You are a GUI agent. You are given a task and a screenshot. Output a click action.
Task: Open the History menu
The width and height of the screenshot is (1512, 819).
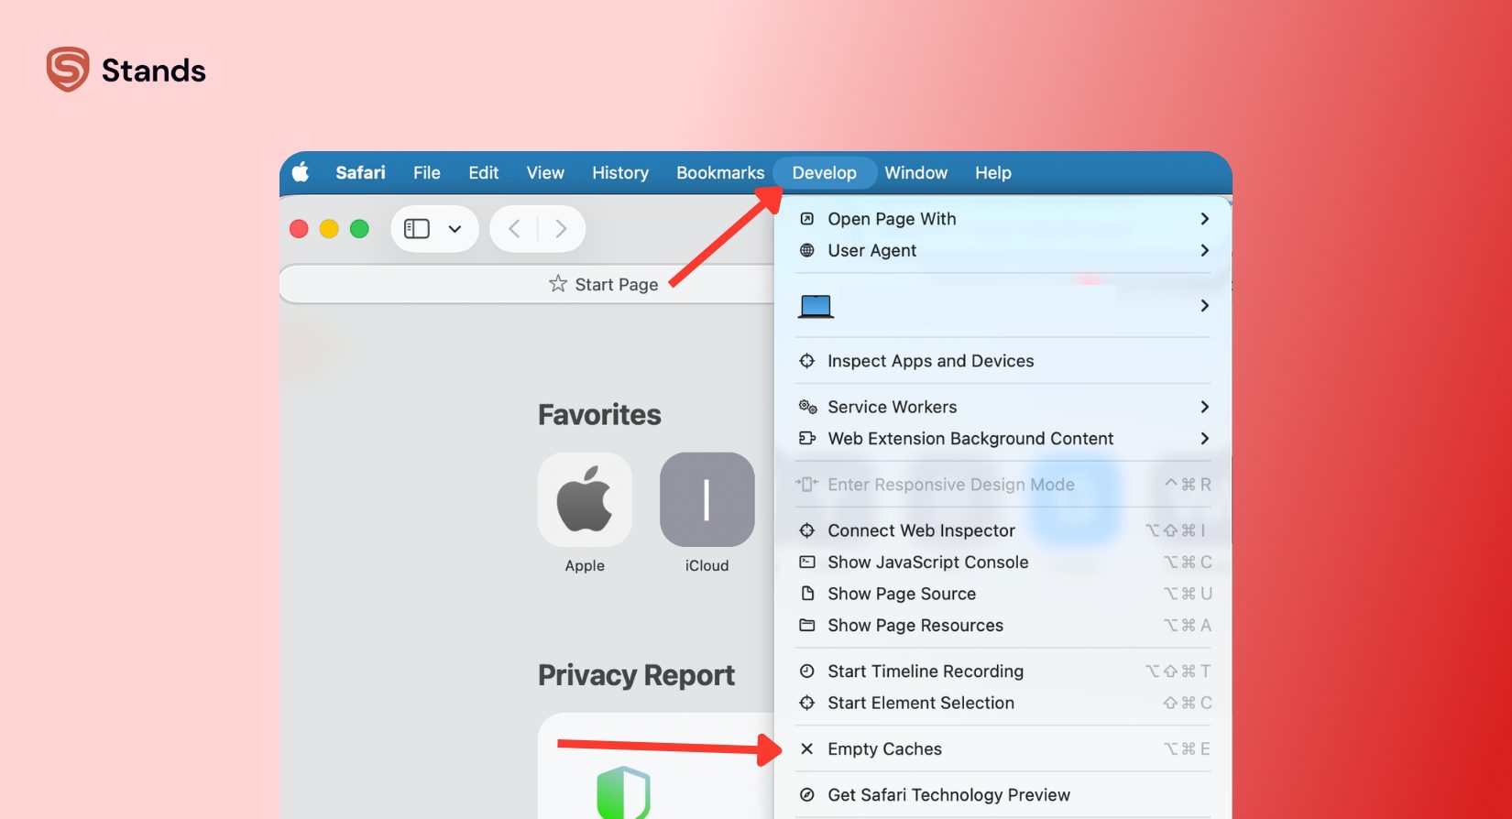pyautogui.click(x=620, y=172)
